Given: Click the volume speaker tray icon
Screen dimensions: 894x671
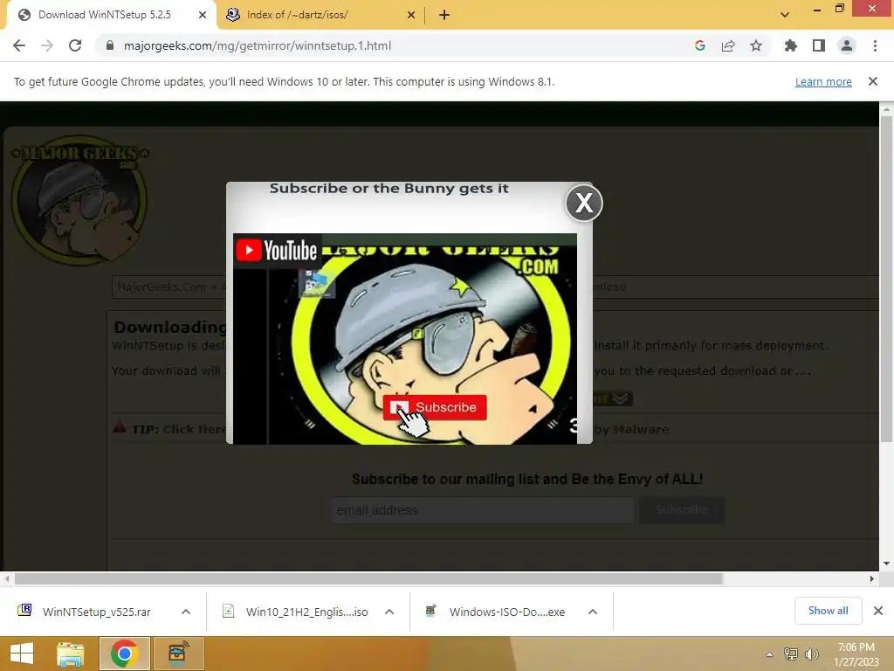Looking at the screenshot, I should pos(811,654).
